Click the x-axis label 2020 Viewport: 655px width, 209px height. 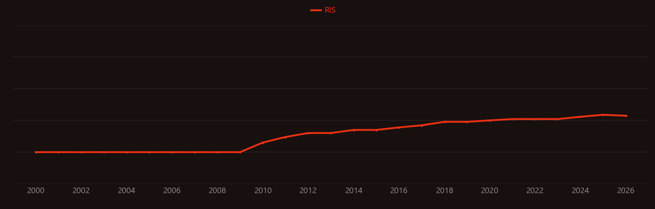click(x=490, y=191)
